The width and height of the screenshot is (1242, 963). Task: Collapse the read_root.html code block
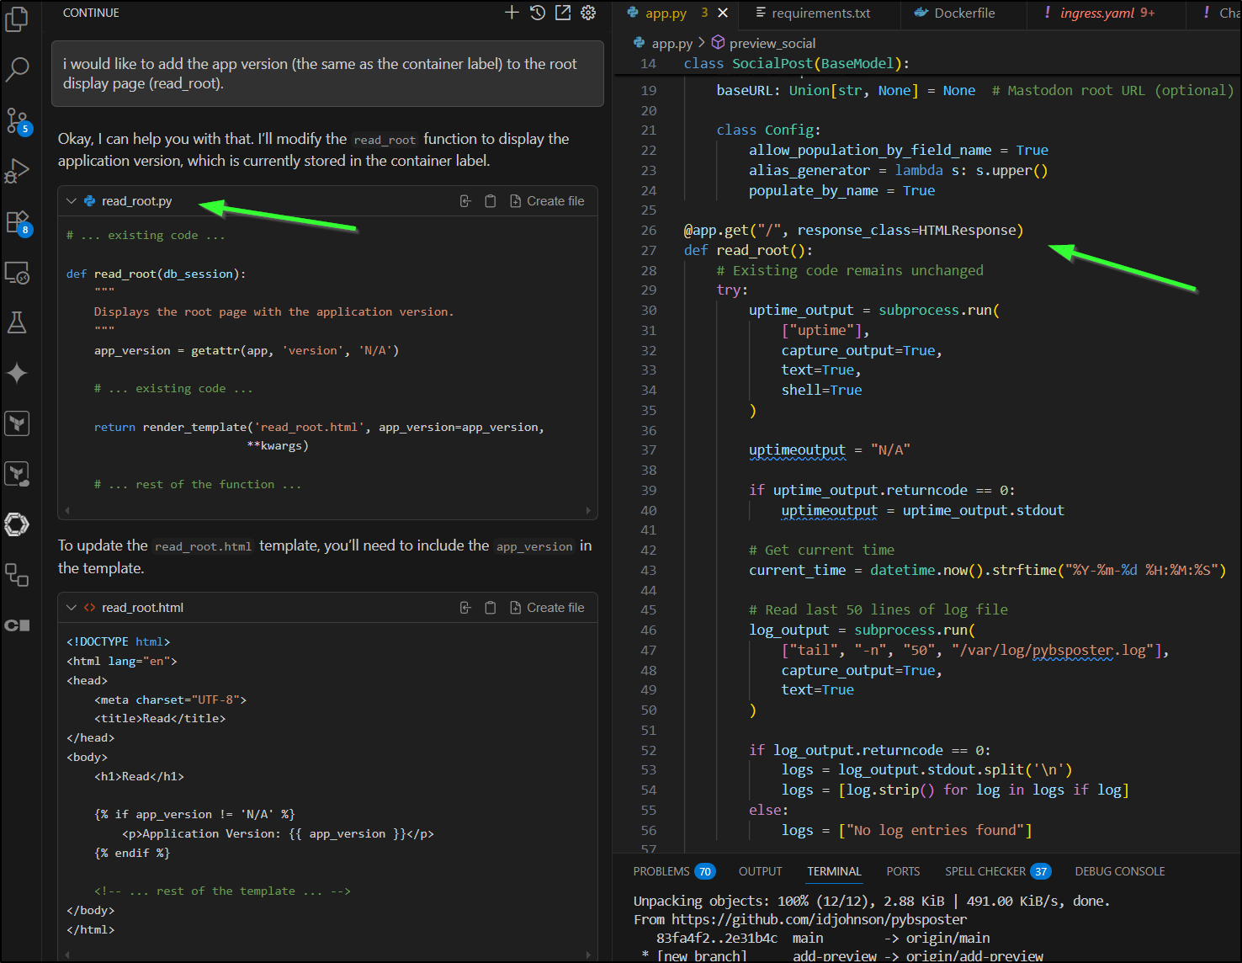(72, 608)
